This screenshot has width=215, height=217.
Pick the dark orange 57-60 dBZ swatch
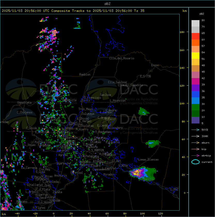coord(195,43)
